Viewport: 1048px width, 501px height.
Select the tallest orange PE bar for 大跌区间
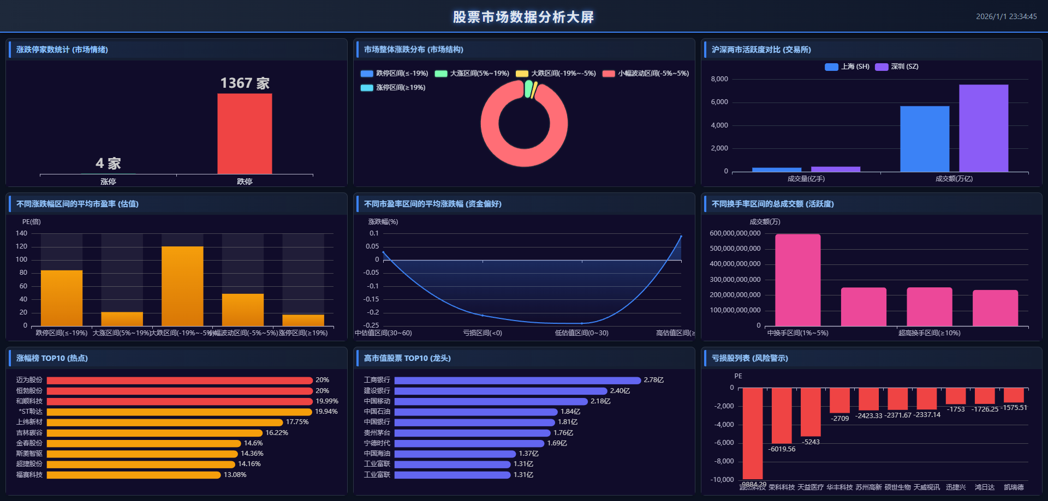click(x=182, y=286)
